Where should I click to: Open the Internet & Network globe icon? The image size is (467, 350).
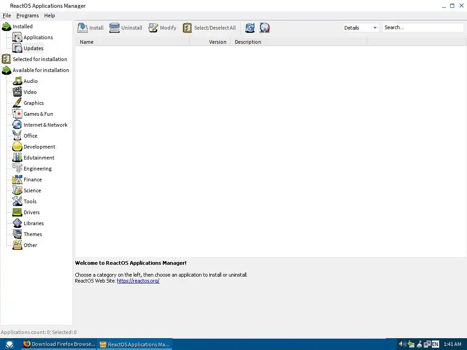17,125
